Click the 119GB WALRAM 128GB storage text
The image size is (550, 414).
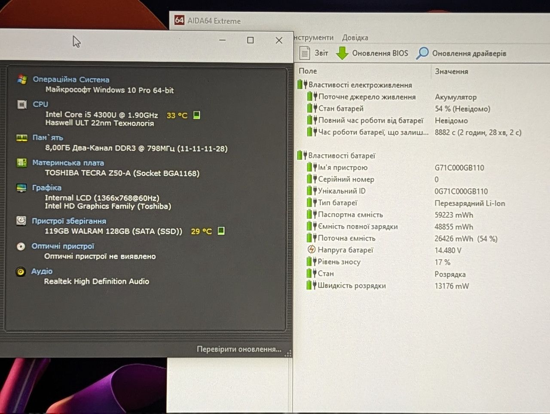click(x=113, y=231)
